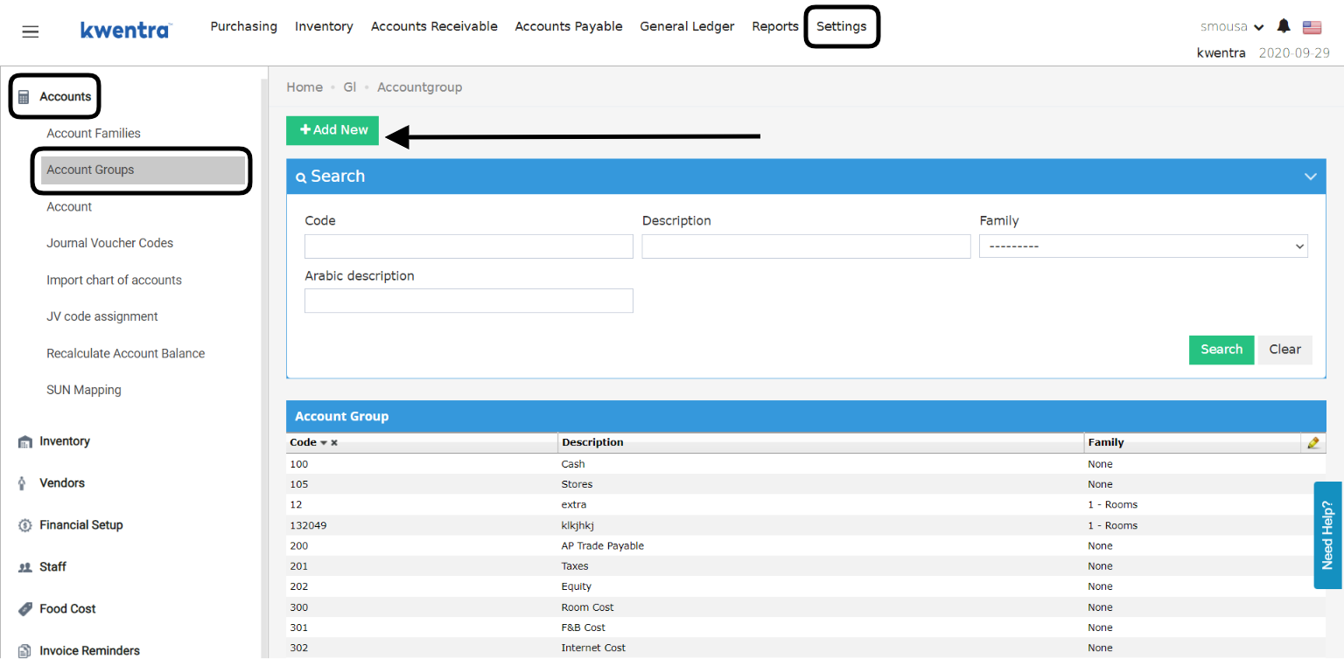Screen dimensions: 1344x659
Task: Click the Family column header
Action: point(1193,443)
